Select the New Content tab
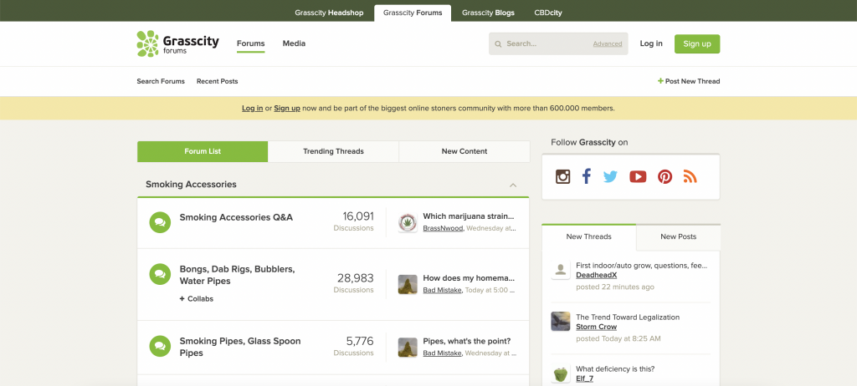 tap(464, 151)
